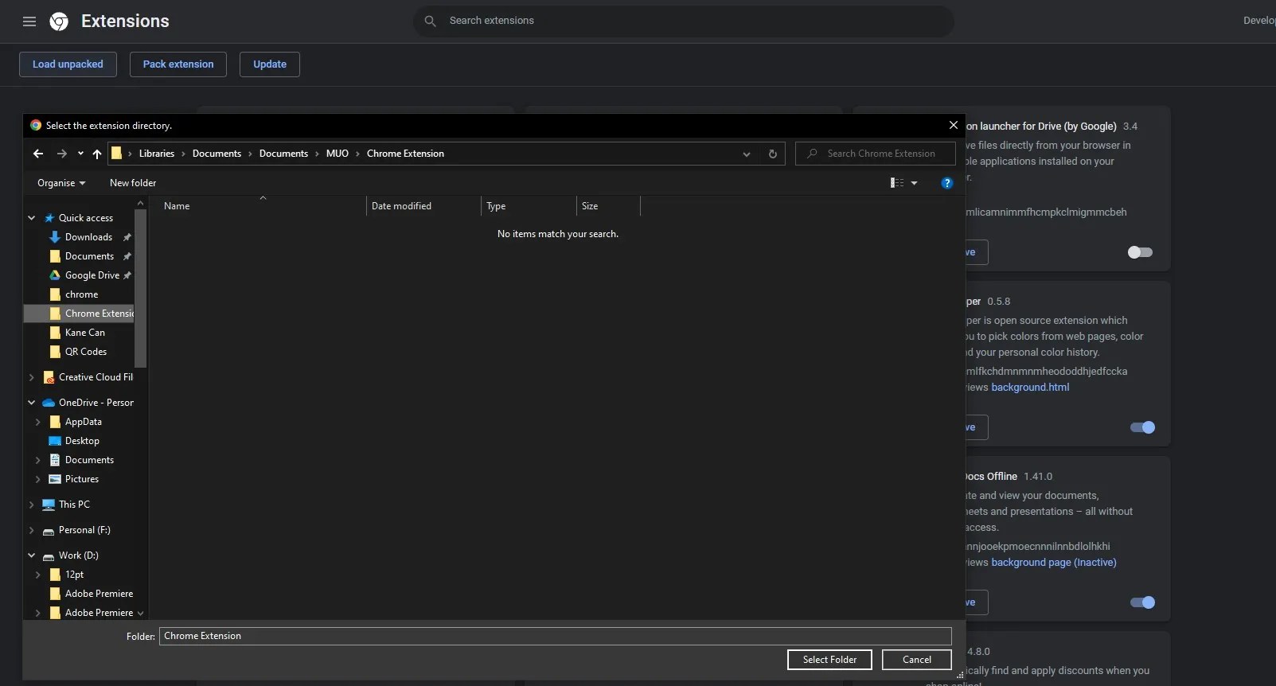Open Google Drive in Quick access
The width and height of the screenshot is (1276, 686).
pyautogui.click(x=92, y=275)
